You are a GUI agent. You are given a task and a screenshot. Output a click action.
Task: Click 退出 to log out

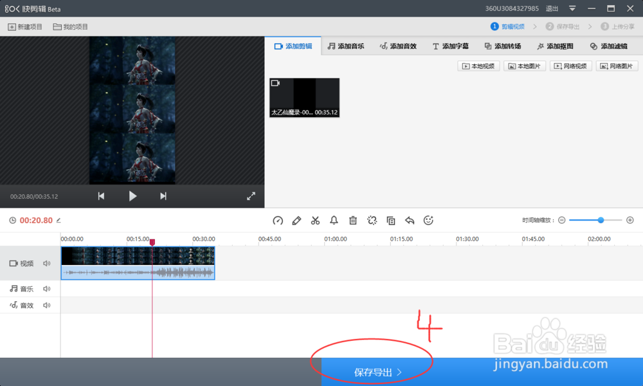pos(552,8)
